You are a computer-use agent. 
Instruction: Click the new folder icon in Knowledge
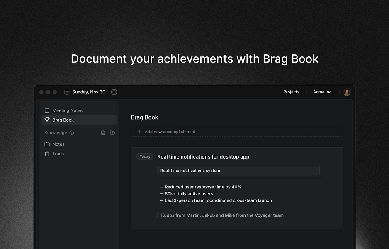(x=112, y=133)
